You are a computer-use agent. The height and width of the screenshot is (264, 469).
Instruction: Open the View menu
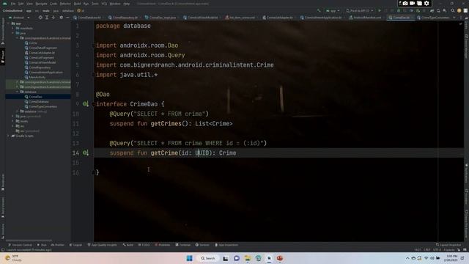pos(29,4)
